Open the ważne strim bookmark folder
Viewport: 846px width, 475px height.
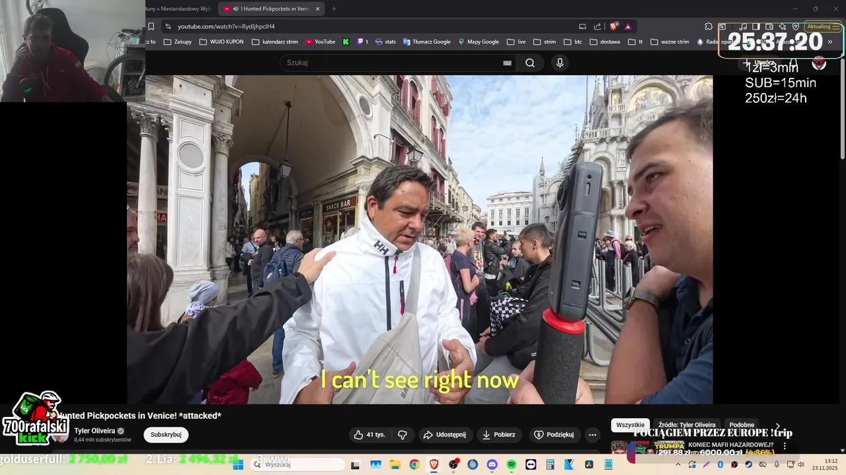(670, 42)
